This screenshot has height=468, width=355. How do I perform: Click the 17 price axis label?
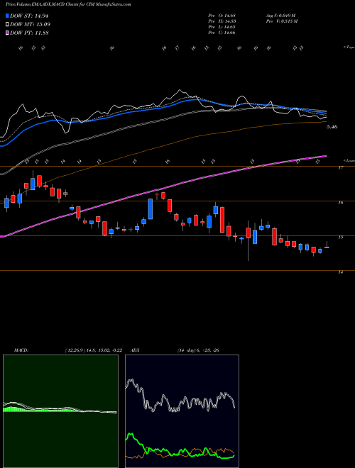pos(340,168)
